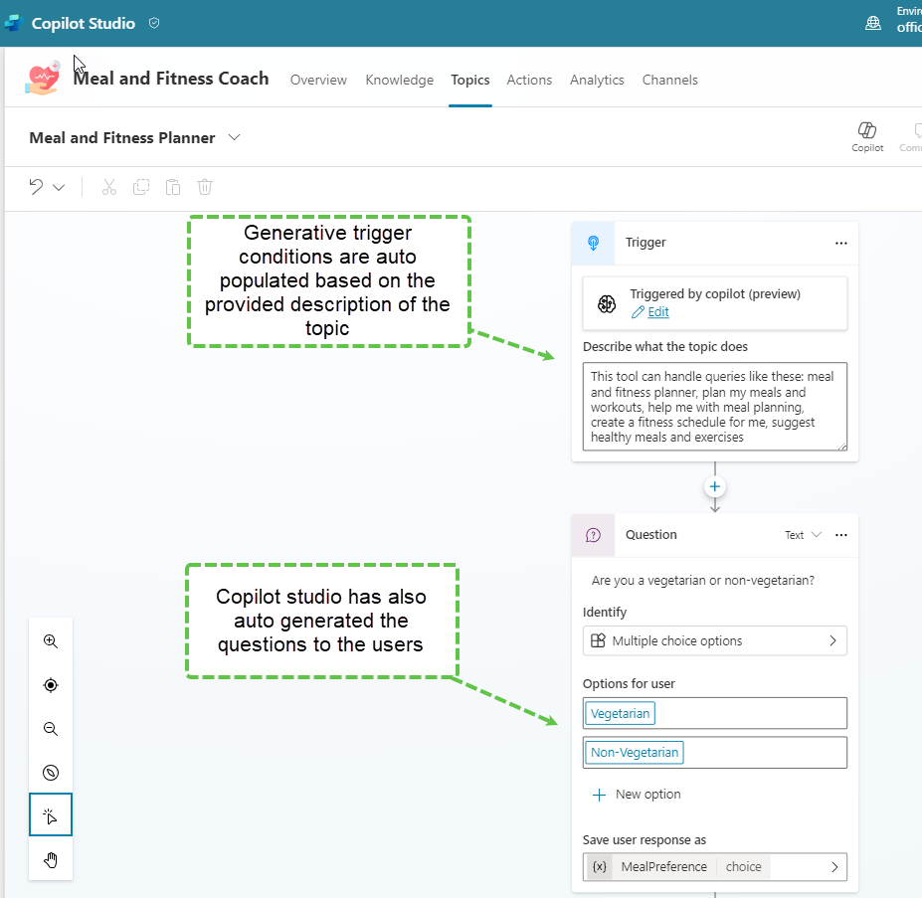Click the undo arrow icon
Screen dimensions: 922x898
point(36,187)
